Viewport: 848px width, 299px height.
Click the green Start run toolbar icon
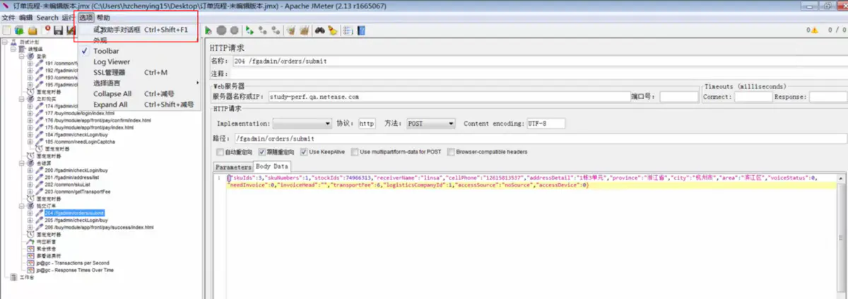pyautogui.click(x=208, y=30)
